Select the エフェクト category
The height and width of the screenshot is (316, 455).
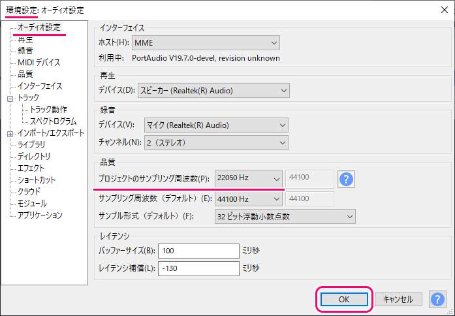coord(31,168)
